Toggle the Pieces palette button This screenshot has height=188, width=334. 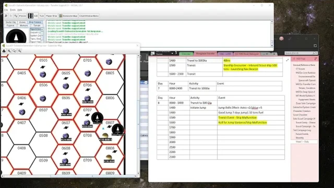22,16
